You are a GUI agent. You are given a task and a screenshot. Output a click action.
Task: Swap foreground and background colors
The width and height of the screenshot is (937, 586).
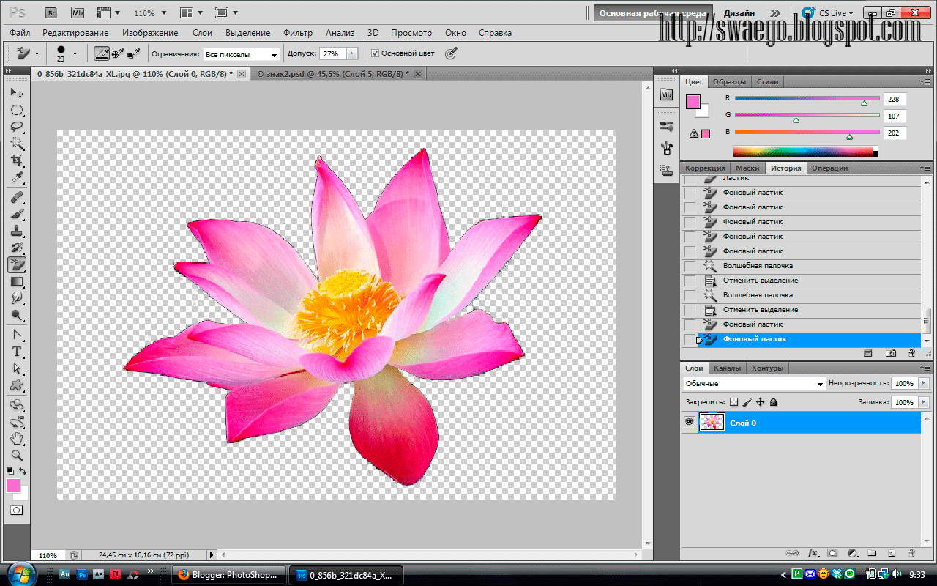(x=23, y=470)
